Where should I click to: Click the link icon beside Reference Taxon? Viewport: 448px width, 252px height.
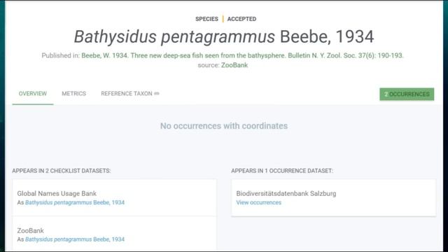click(x=157, y=93)
